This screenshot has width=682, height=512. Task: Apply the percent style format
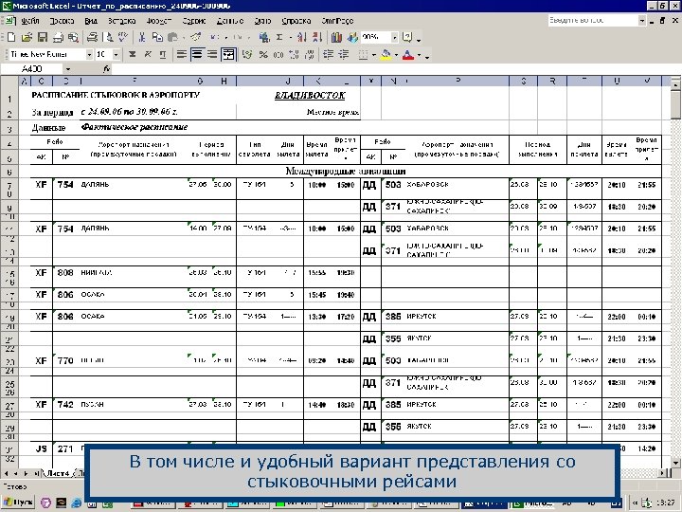pos(263,54)
